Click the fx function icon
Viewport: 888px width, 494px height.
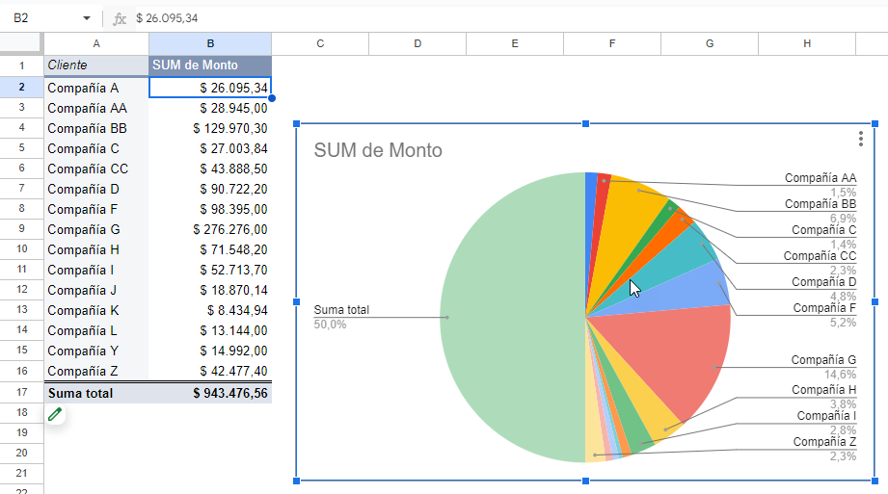point(119,18)
